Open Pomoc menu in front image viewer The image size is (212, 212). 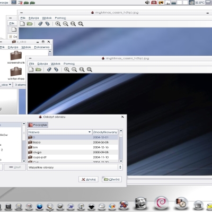point(69,64)
